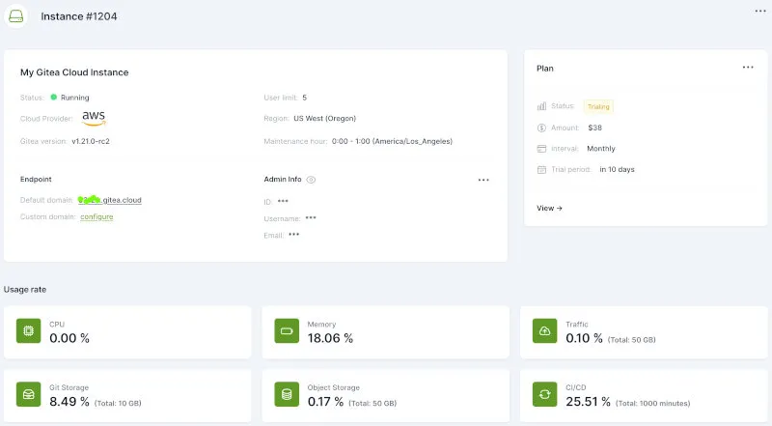This screenshot has height=426, width=772.
Task: Click the plan status bar chart icon
Action: click(x=541, y=106)
